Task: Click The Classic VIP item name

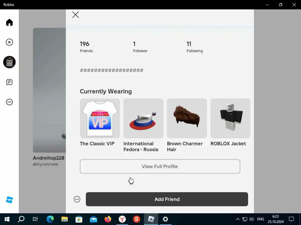Action: point(97,144)
